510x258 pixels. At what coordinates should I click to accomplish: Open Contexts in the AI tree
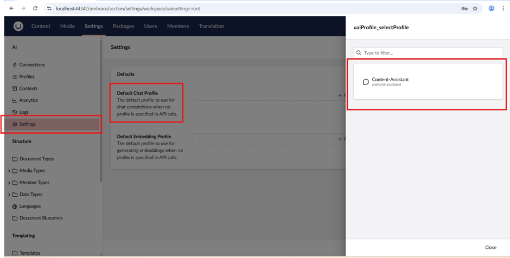(x=28, y=88)
